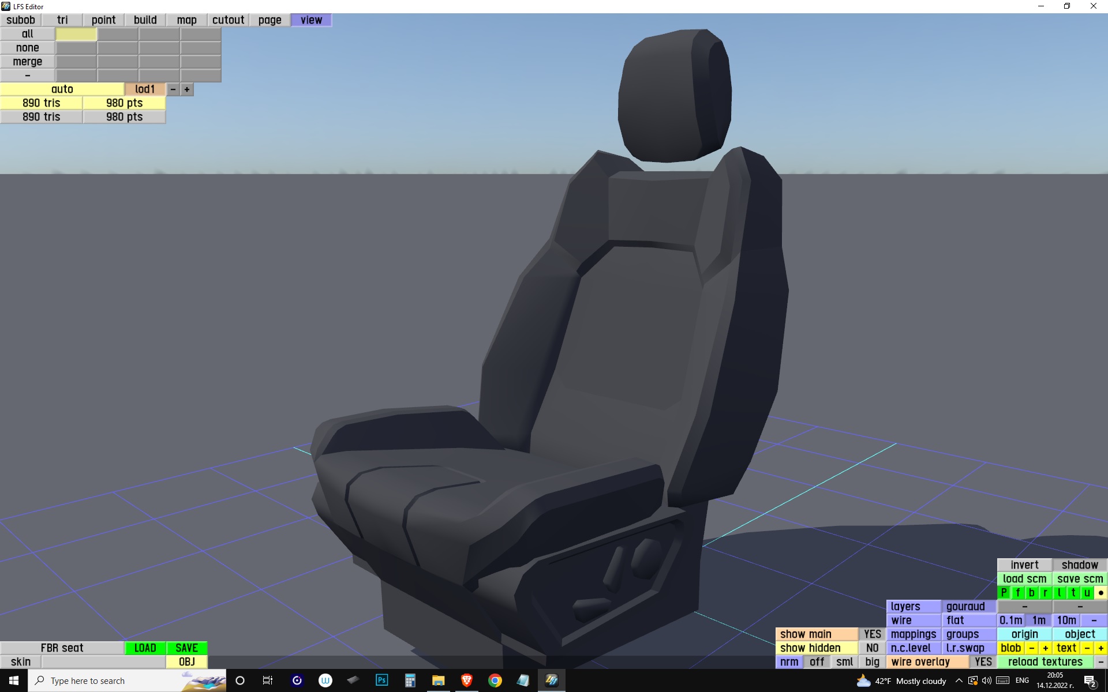Toggle show hidden NO value
Screen dimensions: 1108x692
click(872, 648)
